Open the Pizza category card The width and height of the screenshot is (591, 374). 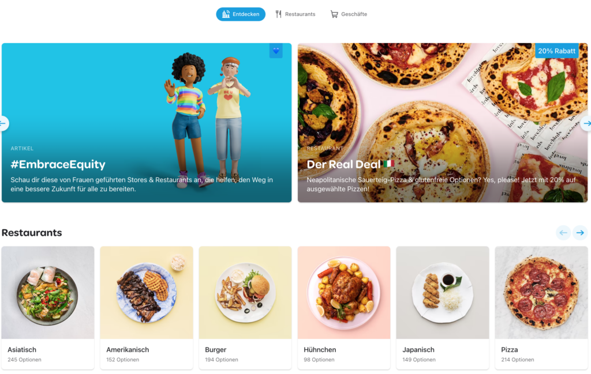[x=541, y=308]
